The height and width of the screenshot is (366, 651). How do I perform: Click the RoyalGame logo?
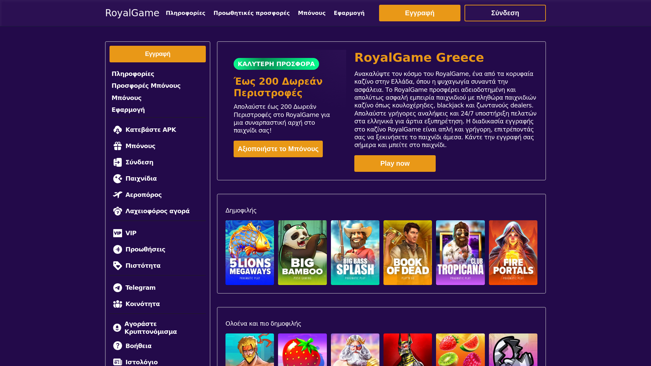tap(132, 13)
